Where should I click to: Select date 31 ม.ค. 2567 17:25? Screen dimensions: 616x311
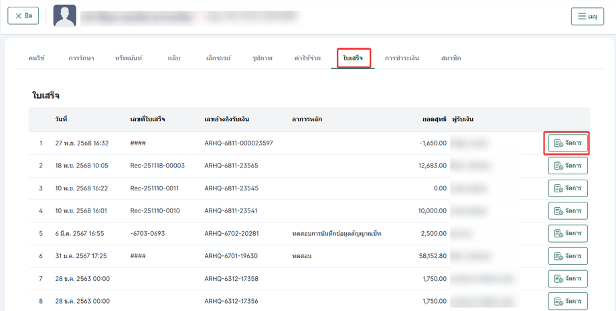pyautogui.click(x=81, y=256)
